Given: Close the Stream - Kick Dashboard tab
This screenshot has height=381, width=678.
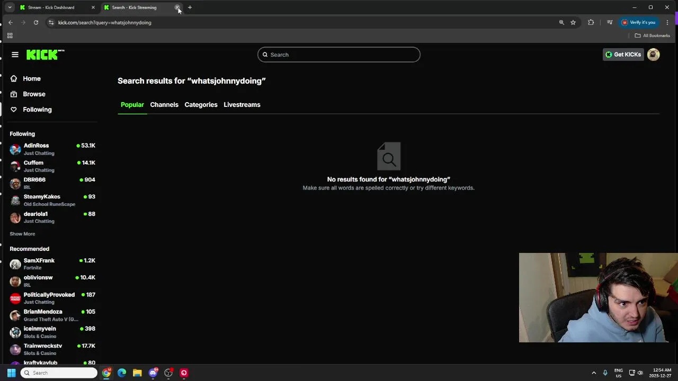Looking at the screenshot, I should pyautogui.click(x=93, y=7).
